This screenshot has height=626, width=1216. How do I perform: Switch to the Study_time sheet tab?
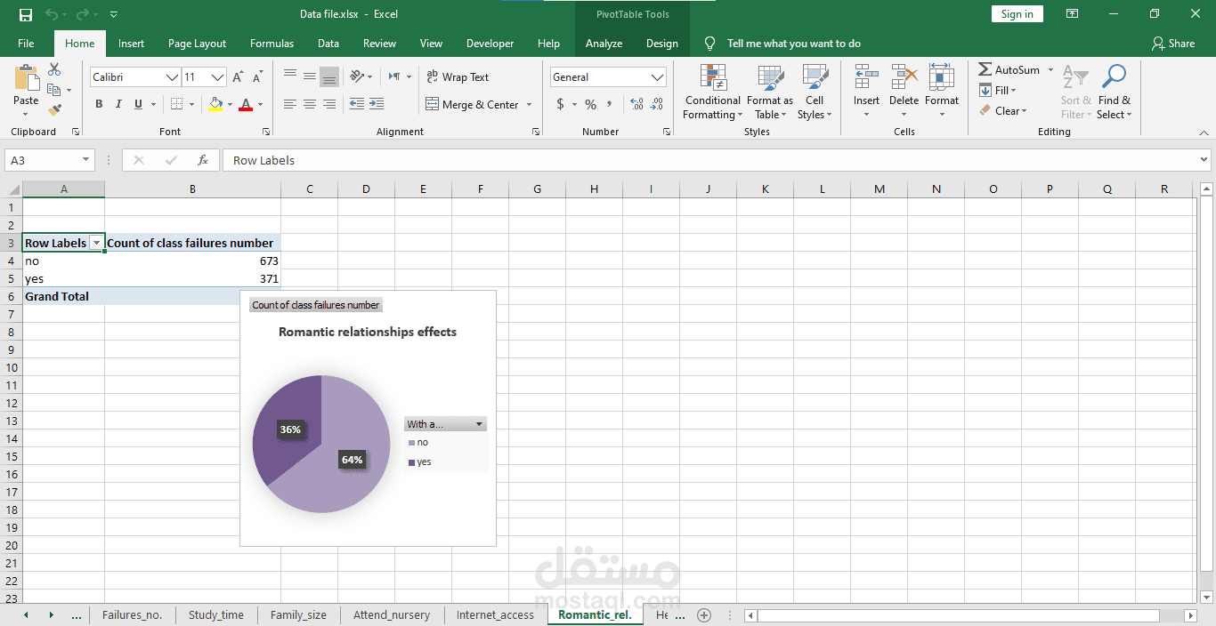click(x=215, y=614)
